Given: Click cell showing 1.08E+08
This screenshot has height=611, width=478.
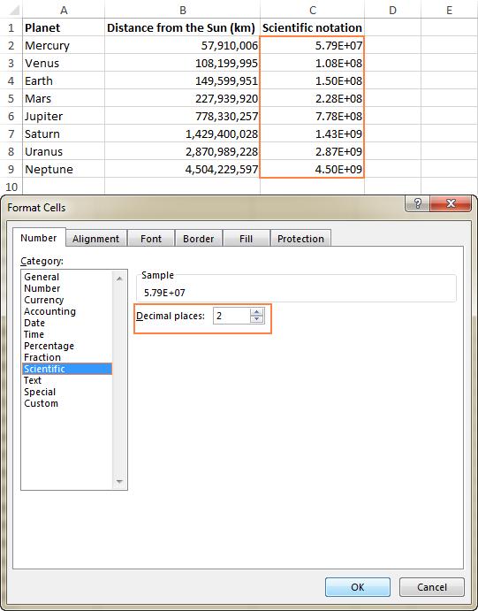Looking at the screenshot, I should click(312, 63).
